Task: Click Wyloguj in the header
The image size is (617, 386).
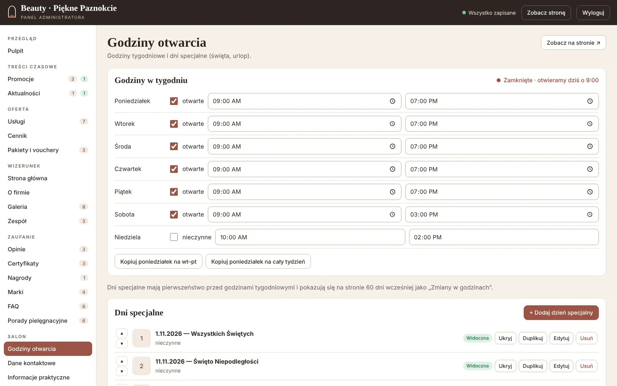Action: pyautogui.click(x=593, y=13)
